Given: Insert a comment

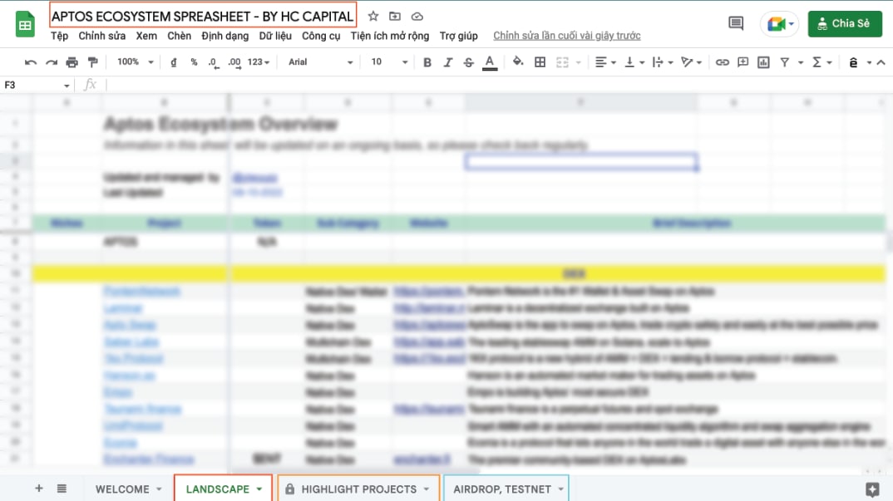Looking at the screenshot, I should point(743,62).
